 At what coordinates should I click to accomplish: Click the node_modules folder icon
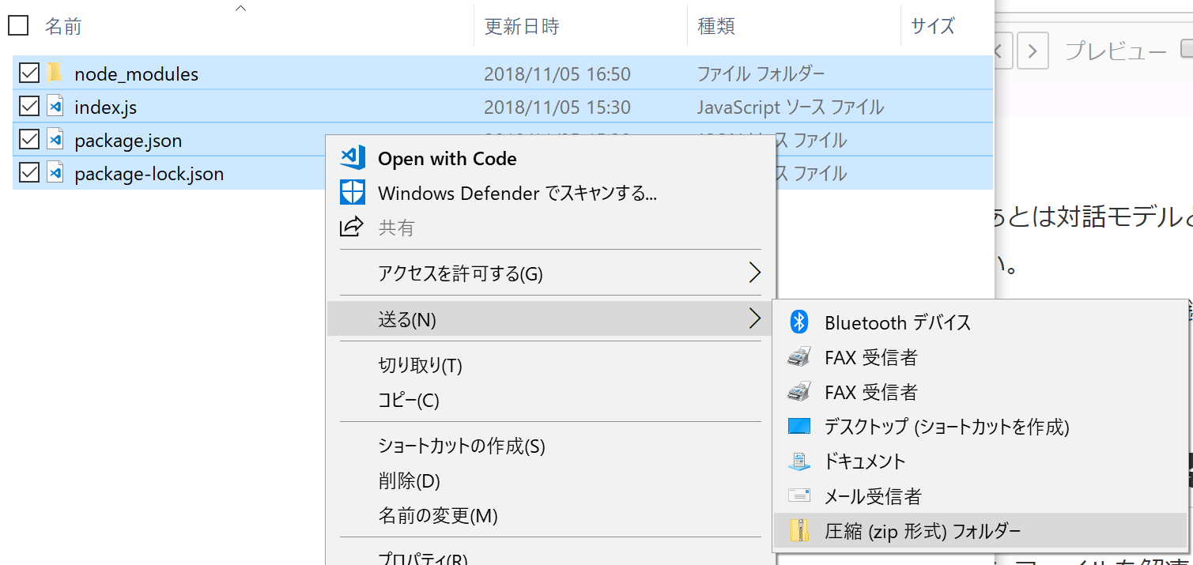pos(54,73)
